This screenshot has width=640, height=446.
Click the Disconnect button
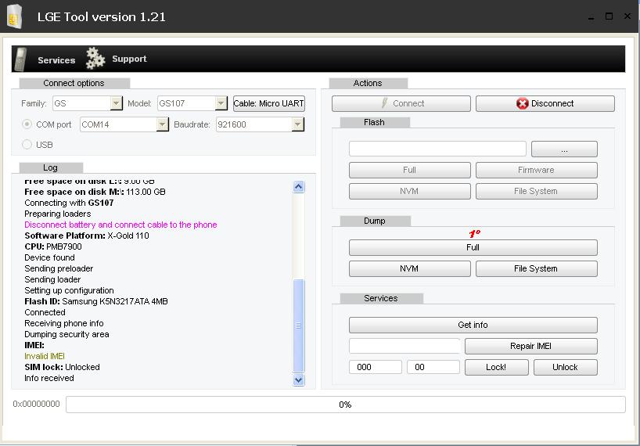(545, 103)
